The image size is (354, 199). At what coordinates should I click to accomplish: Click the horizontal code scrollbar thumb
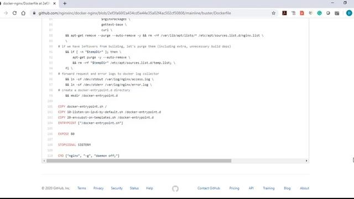pyautogui.click(x=139, y=161)
